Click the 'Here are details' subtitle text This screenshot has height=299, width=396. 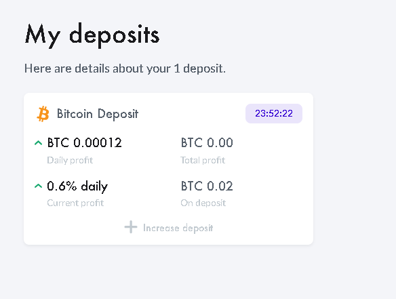point(125,68)
